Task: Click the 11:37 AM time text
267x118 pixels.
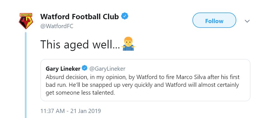Action: 53,111
